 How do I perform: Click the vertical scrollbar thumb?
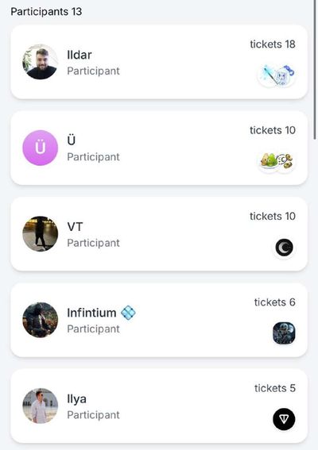(x=316, y=69)
